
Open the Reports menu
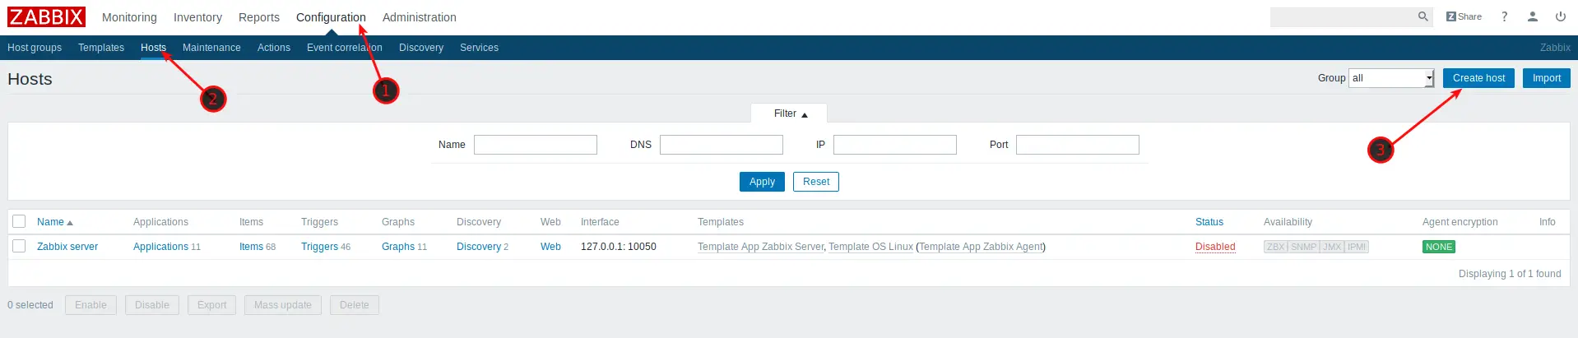point(259,17)
